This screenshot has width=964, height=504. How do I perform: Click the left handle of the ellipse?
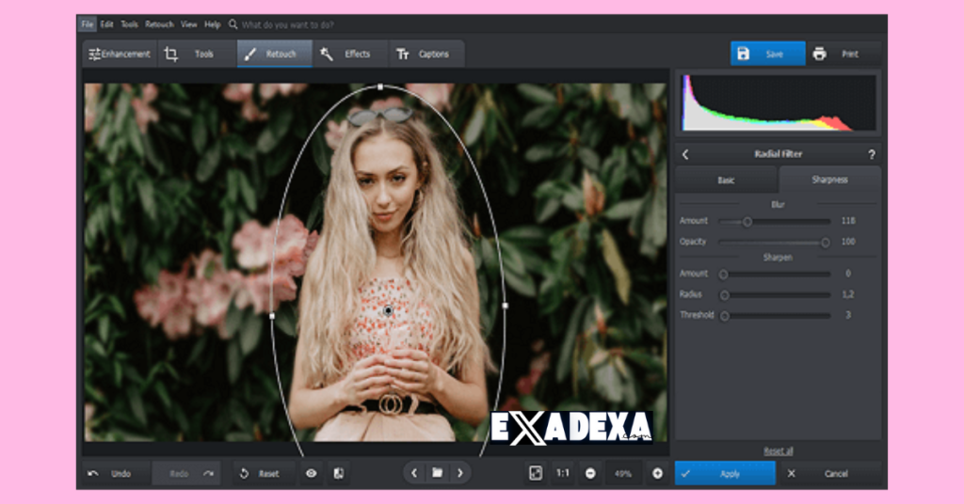point(272,316)
